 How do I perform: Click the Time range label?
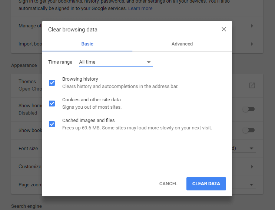click(x=60, y=62)
